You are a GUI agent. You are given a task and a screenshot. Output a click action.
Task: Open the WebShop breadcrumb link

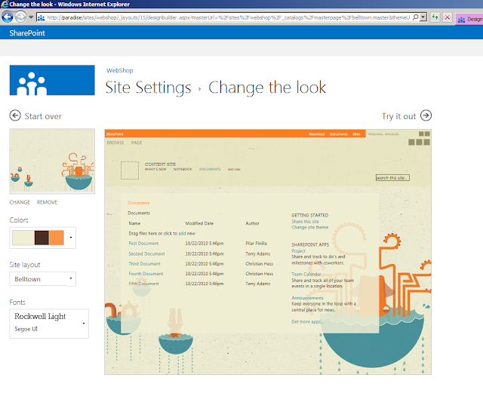pos(119,71)
